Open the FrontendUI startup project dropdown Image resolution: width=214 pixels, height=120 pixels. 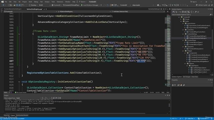[57, 5]
